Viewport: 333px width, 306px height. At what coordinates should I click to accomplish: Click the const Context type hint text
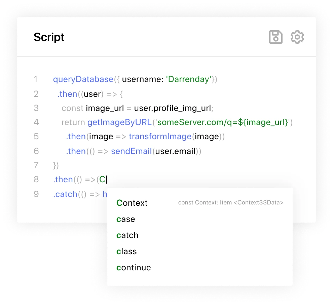tap(231, 202)
